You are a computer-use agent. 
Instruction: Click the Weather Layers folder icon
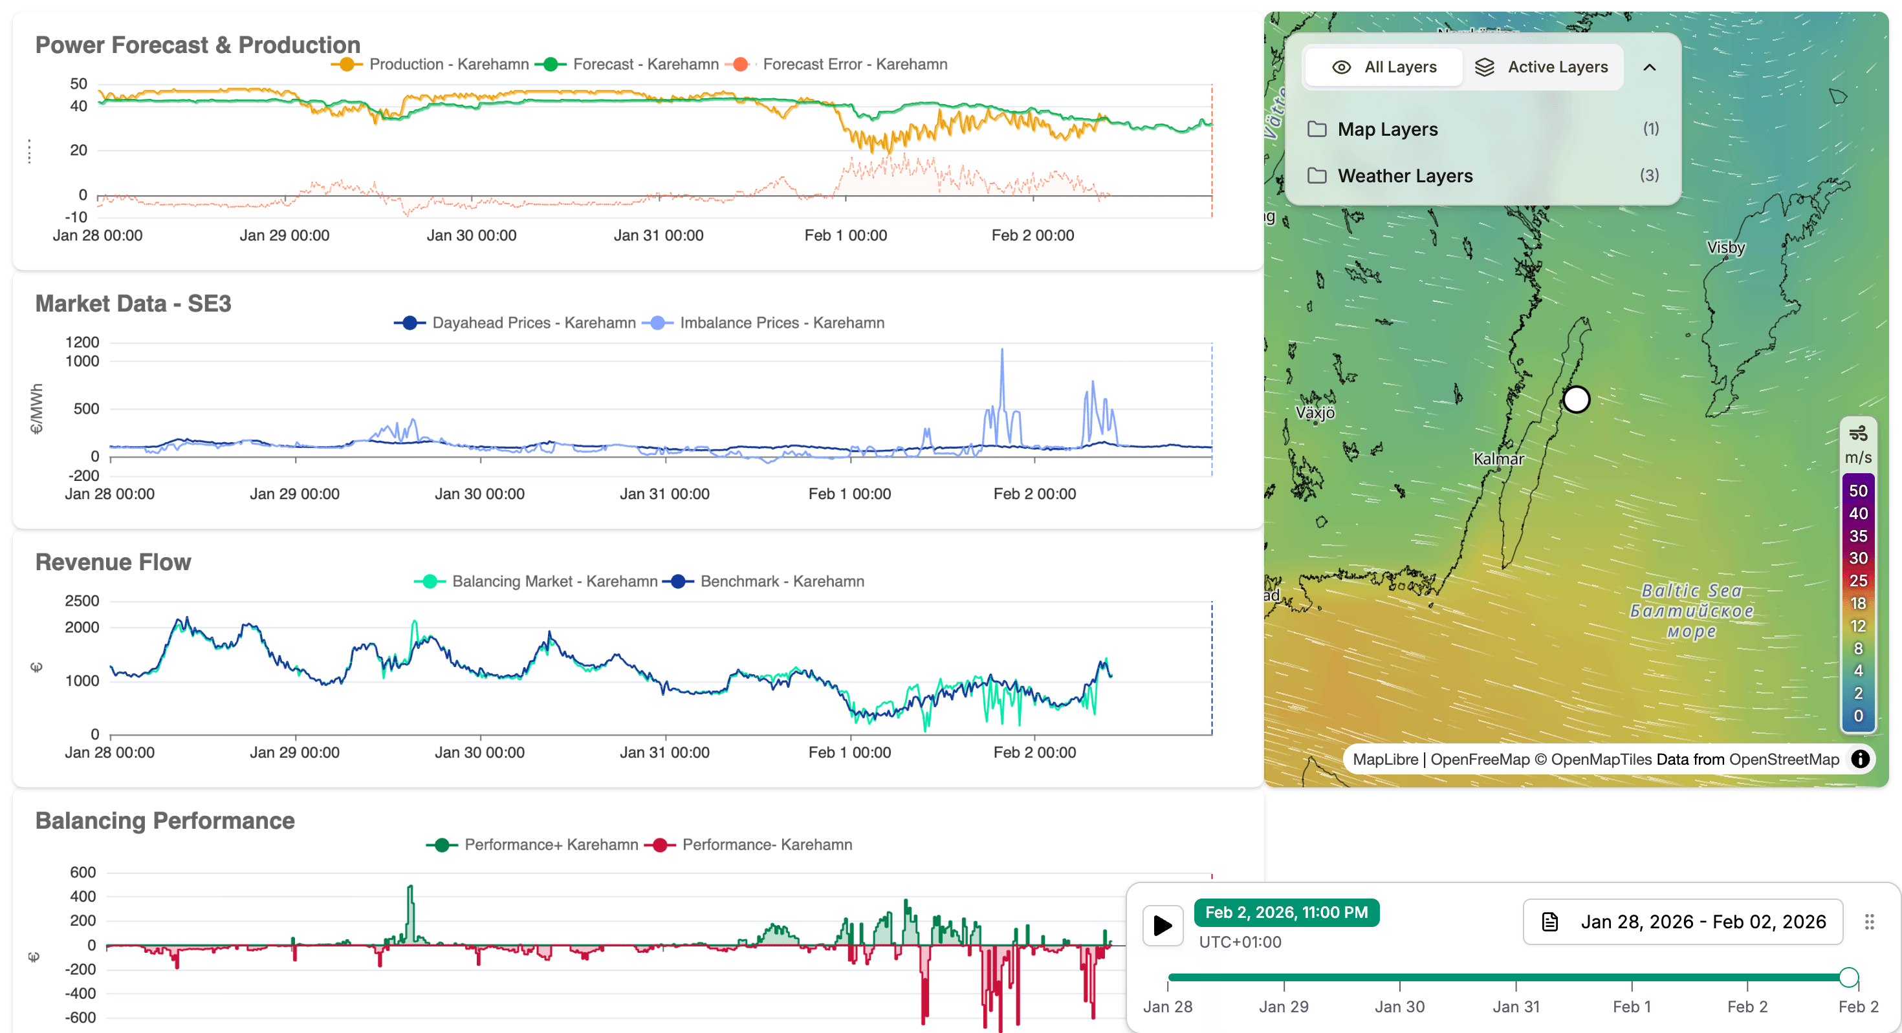[x=1317, y=176]
